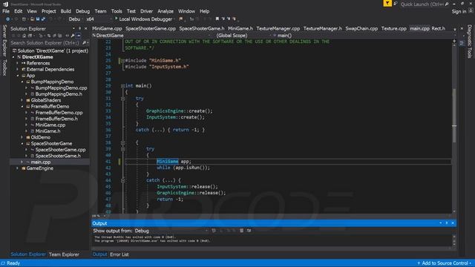Expand the OldDemo folder
Image resolution: width=475 pixels, height=267 pixels.
pos(22,137)
